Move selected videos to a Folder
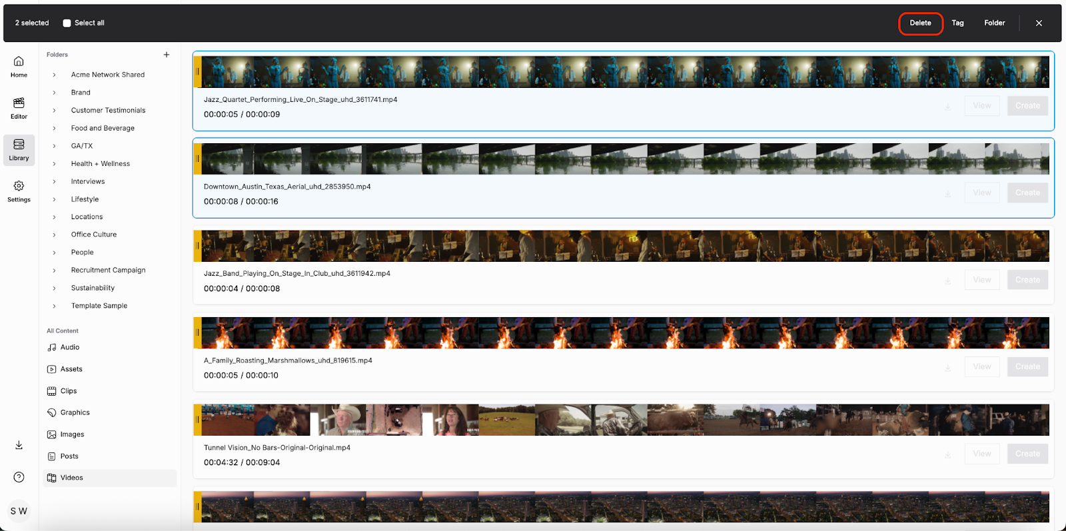The image size is (1066, 531). [995, 23]
